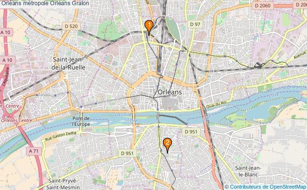Click orange map marker number 1
This screenshot has height=190, width=307.
[x=149, y=27]
